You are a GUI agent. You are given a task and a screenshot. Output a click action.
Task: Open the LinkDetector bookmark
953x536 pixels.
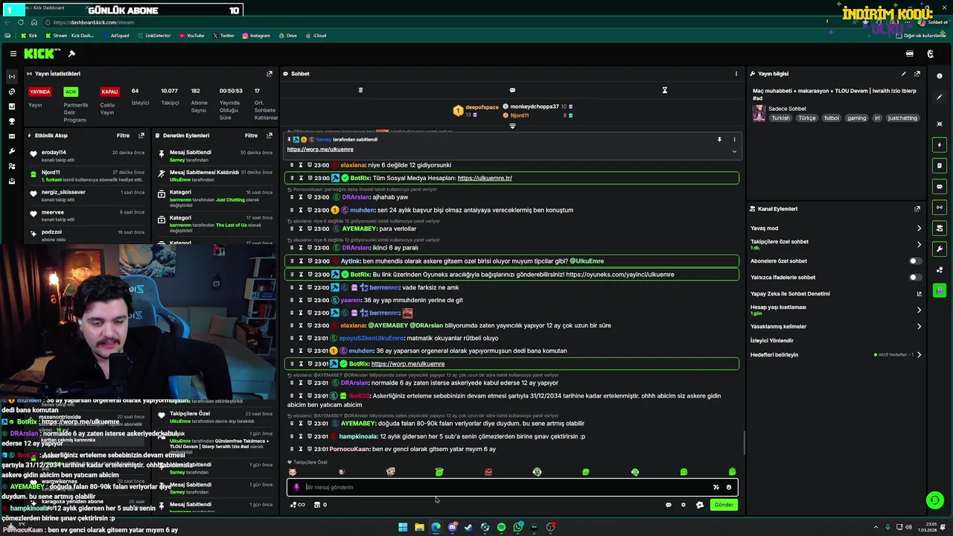click(x=153, y=36)
